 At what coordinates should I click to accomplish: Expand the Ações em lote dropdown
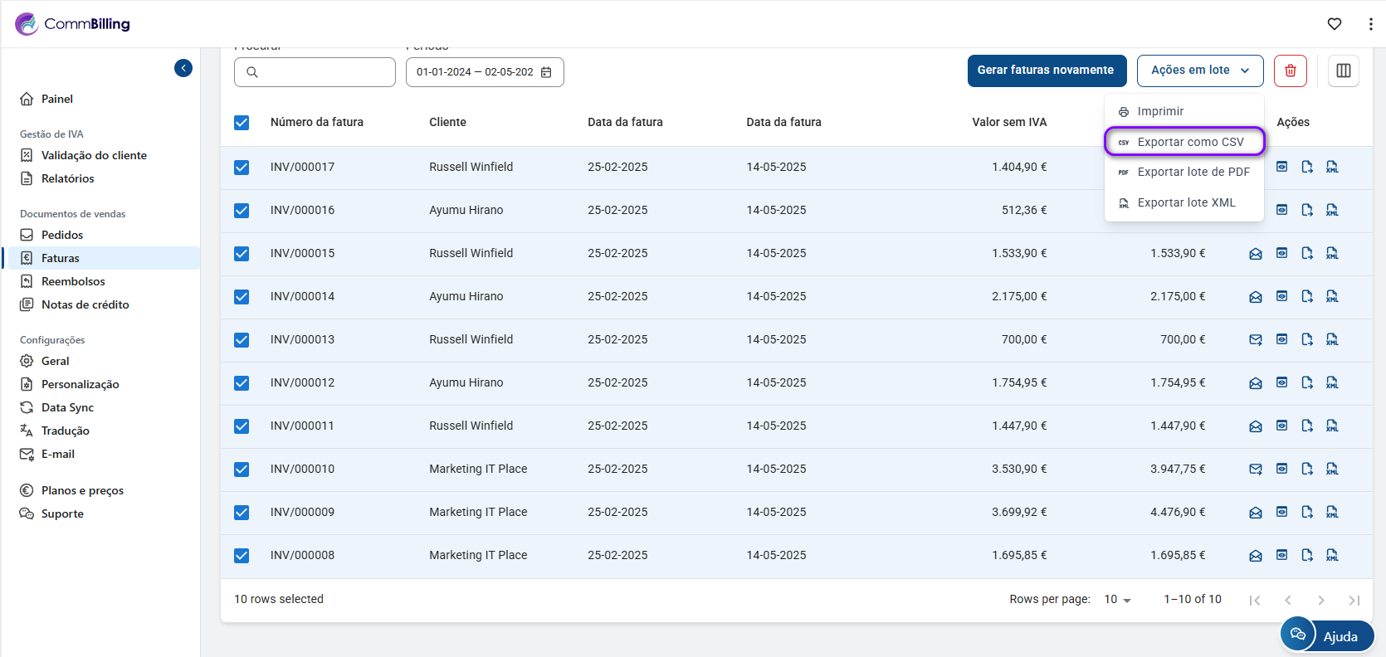tap(1199, 71)
